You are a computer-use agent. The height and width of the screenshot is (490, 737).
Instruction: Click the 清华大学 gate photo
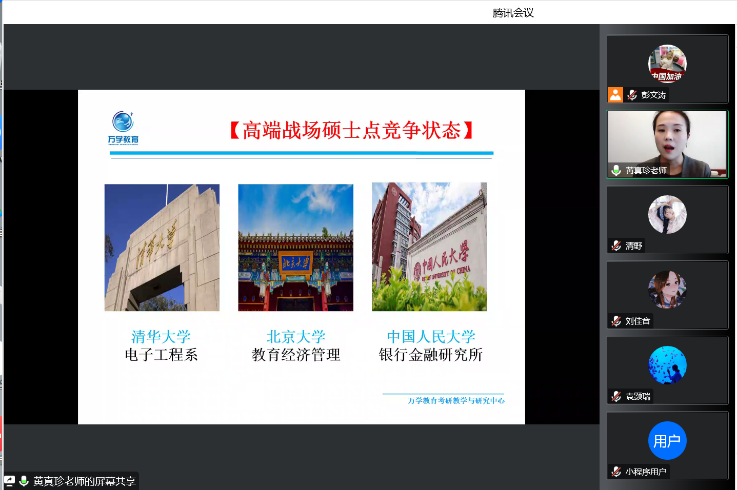[162, 248]
